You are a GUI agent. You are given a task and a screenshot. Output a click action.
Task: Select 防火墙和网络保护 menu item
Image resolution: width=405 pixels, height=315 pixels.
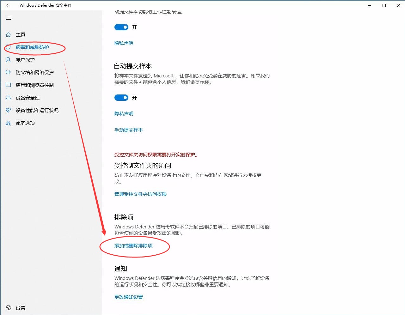35,72
